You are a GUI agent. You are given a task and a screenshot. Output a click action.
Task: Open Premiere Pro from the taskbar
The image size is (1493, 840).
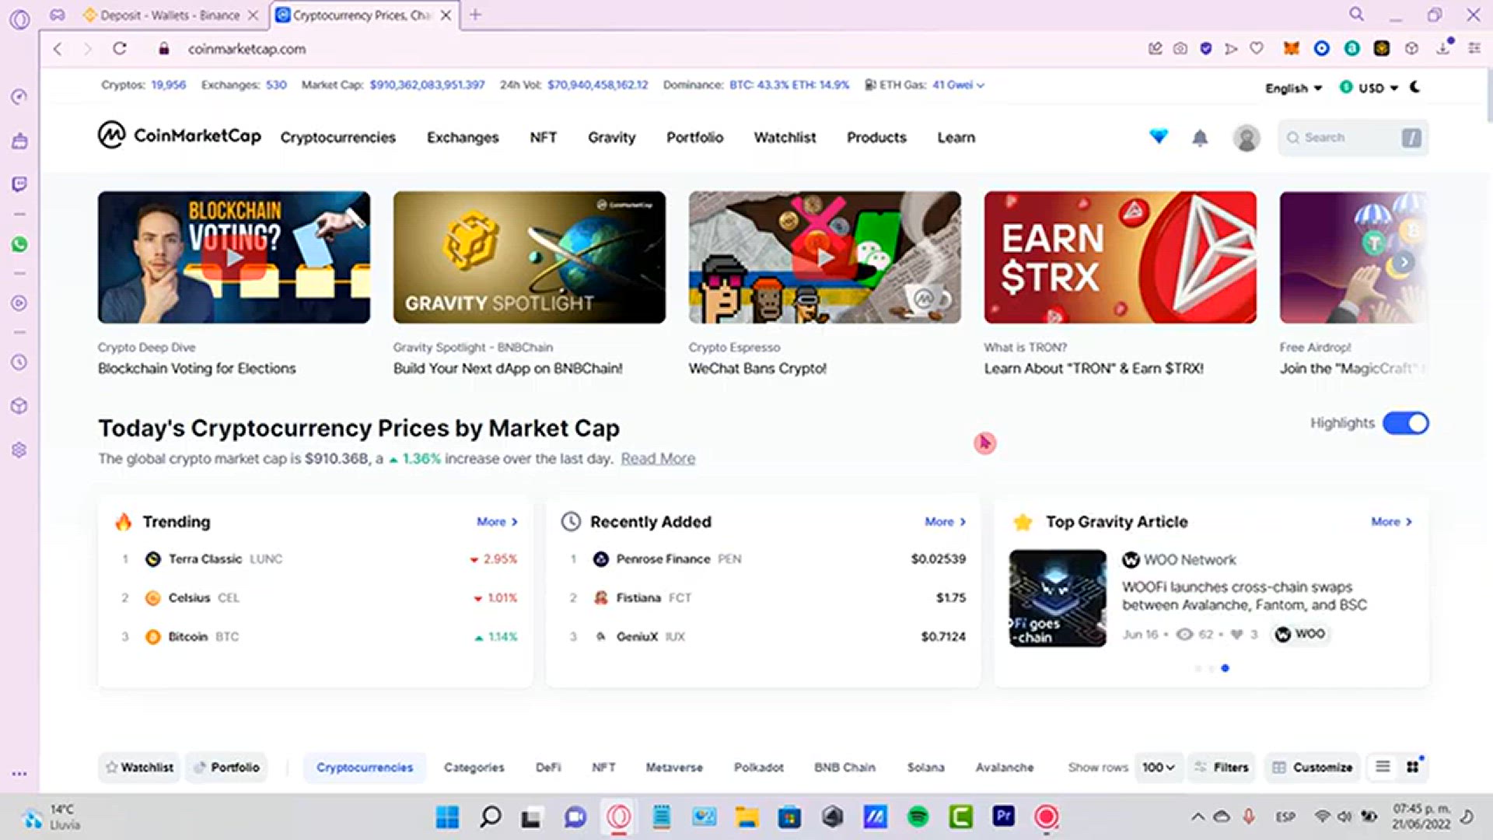click(x=1004, y=816)
